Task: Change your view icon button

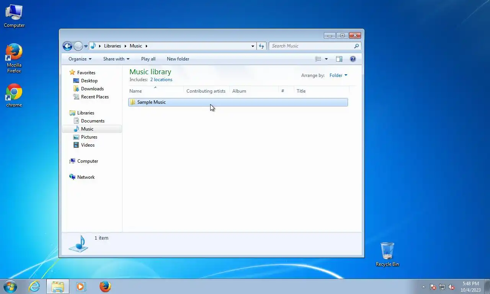Action: [318, 59]
